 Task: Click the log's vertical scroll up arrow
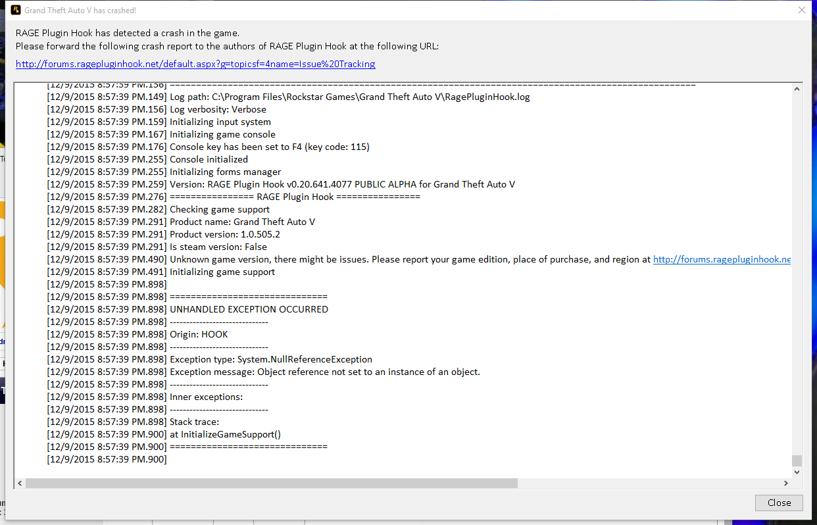[x=797, y=89]
